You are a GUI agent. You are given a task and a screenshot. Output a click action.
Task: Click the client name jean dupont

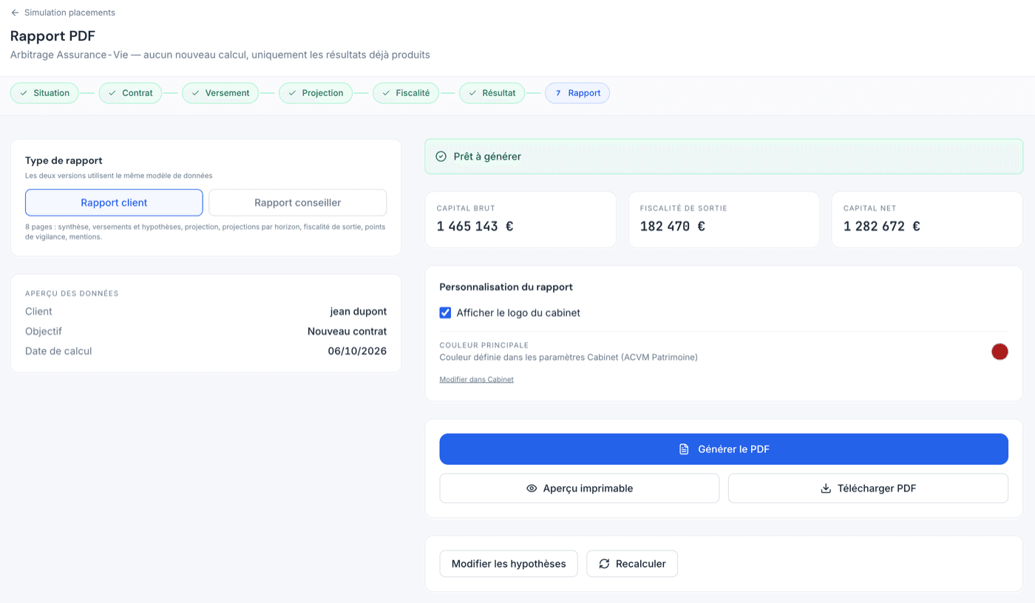click(359, 311)
